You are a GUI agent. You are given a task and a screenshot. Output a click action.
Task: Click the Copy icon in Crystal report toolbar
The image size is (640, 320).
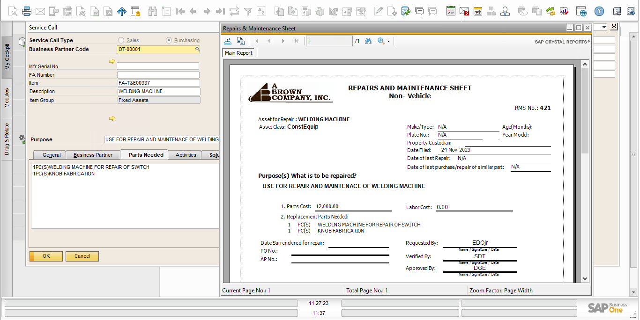point(241,41)
